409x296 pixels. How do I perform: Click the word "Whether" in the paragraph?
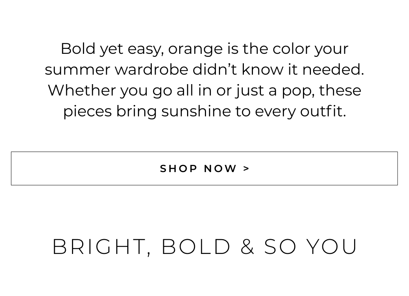[82, 91]
